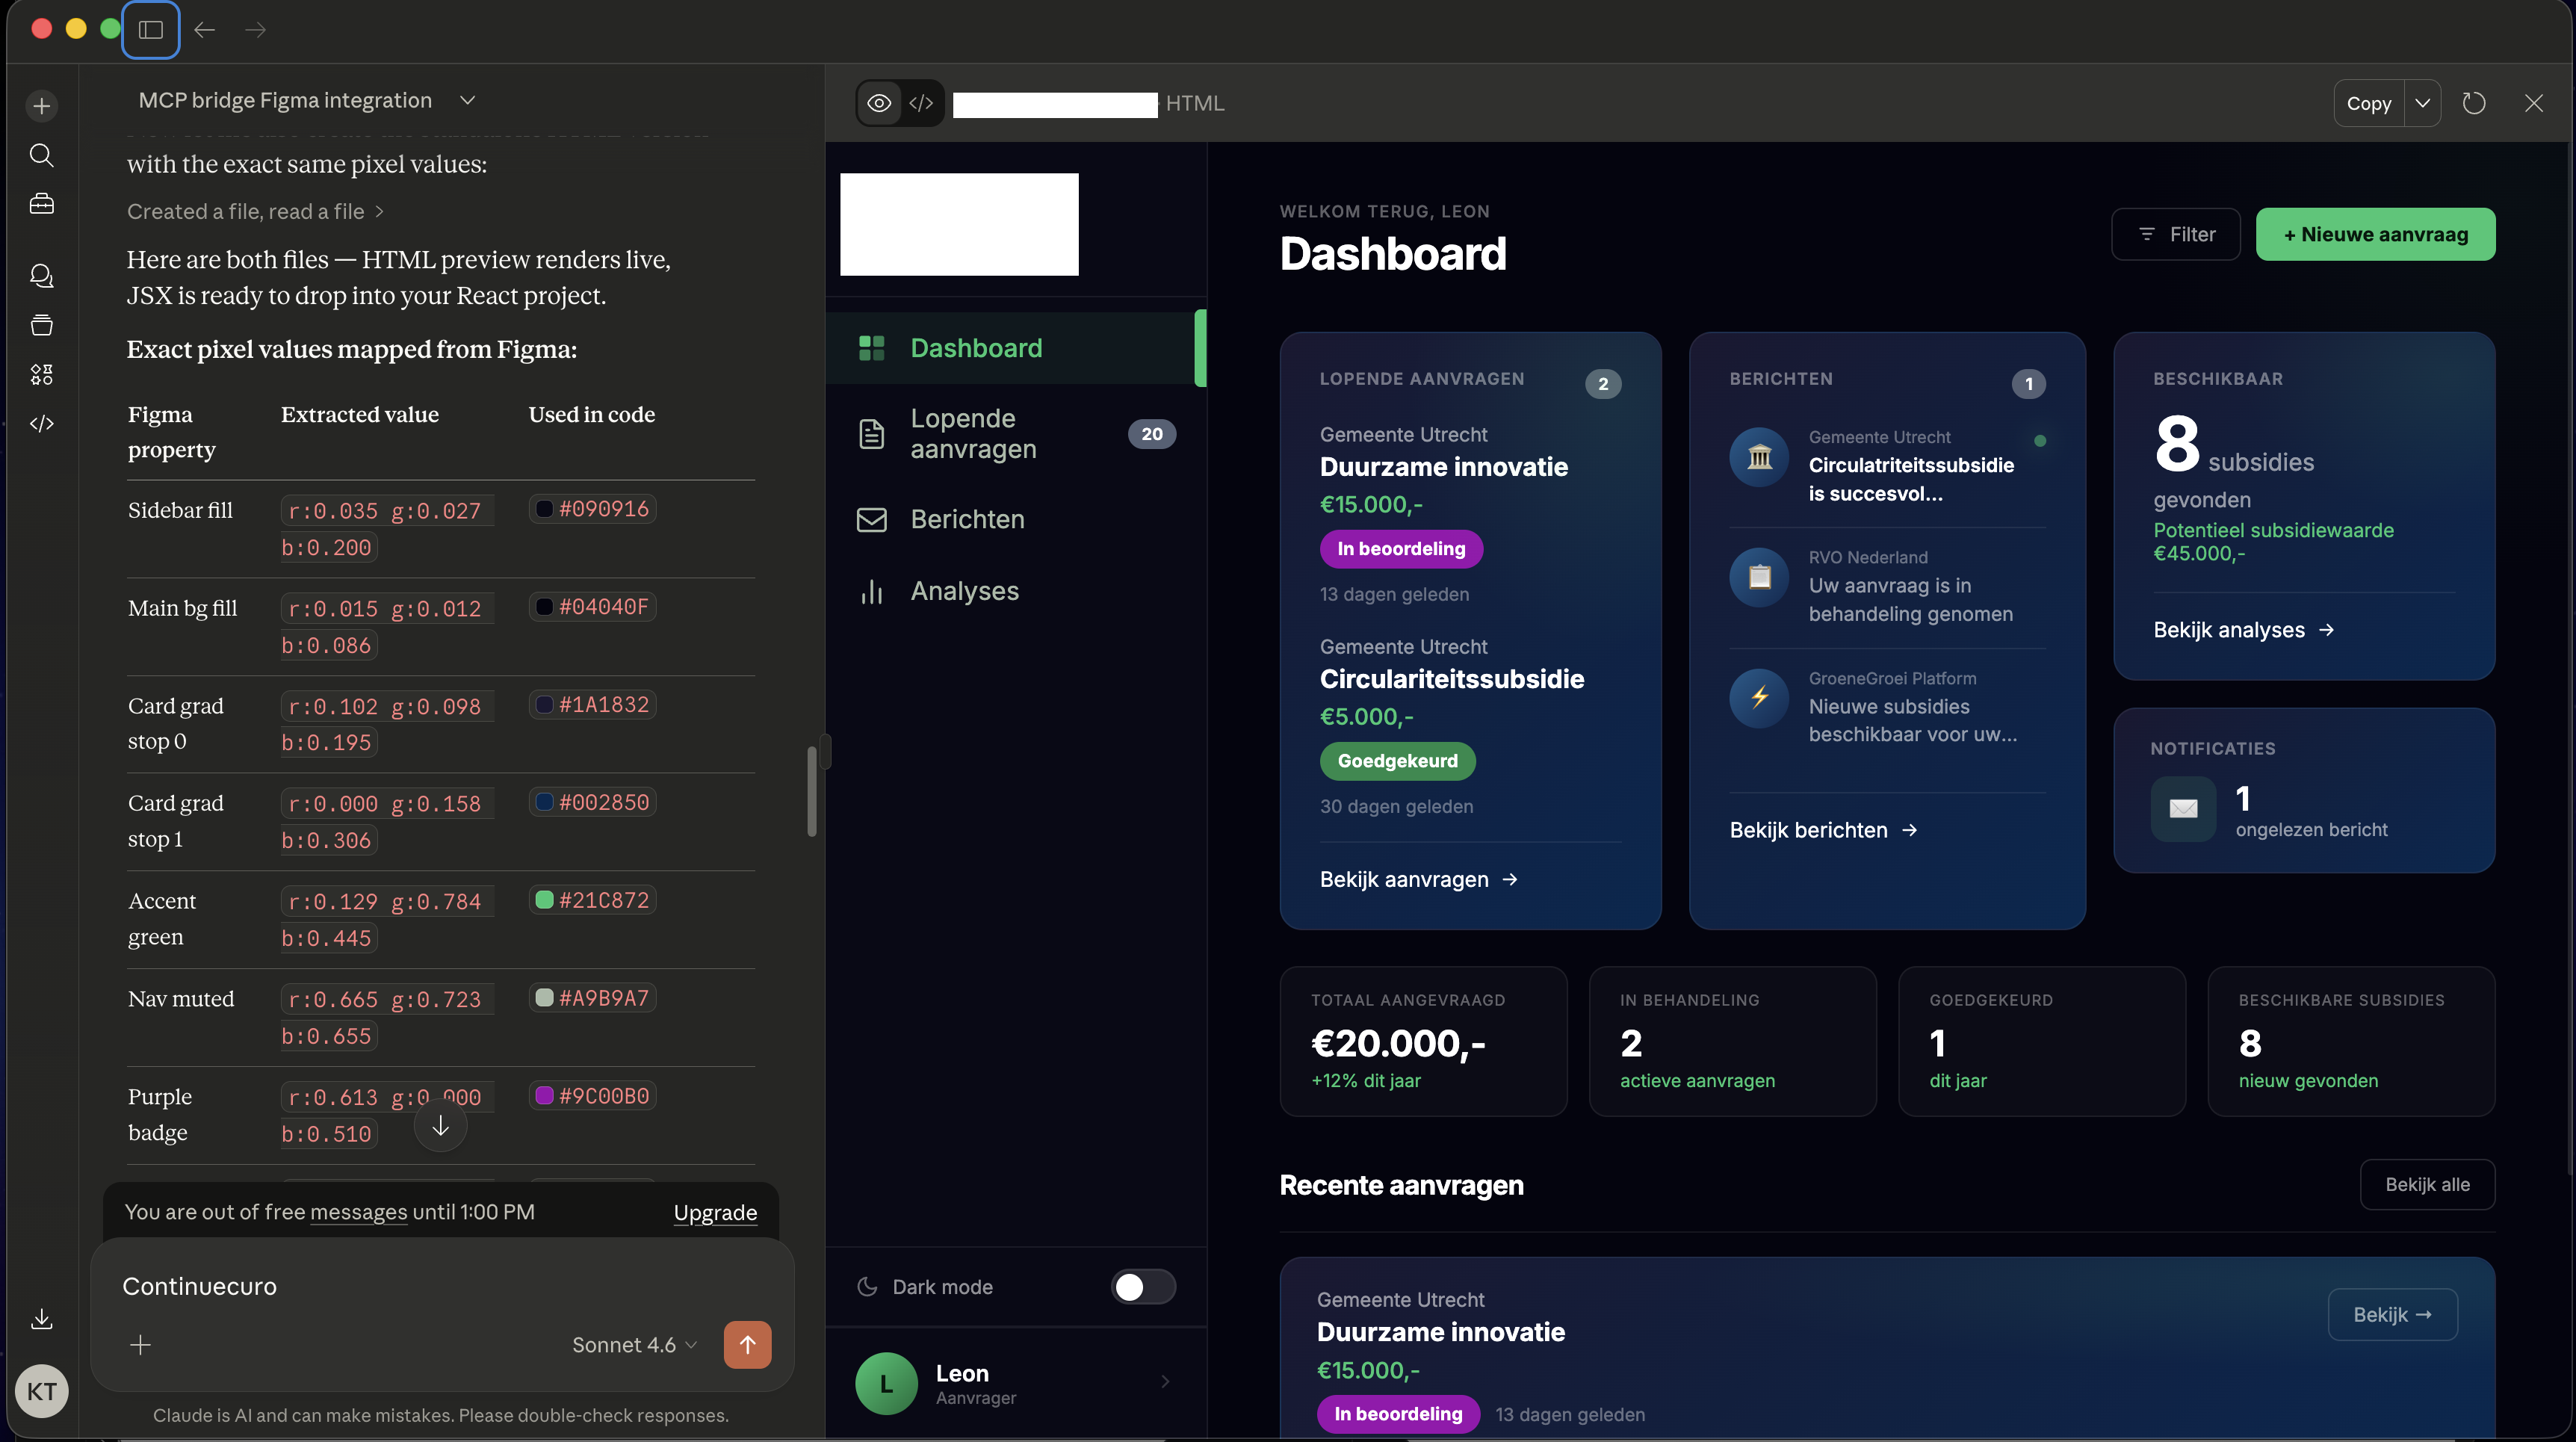The height and width of the screenshot is (1442, 2576).
Task: Click the Upgrade link
Action: [715, 1212]
